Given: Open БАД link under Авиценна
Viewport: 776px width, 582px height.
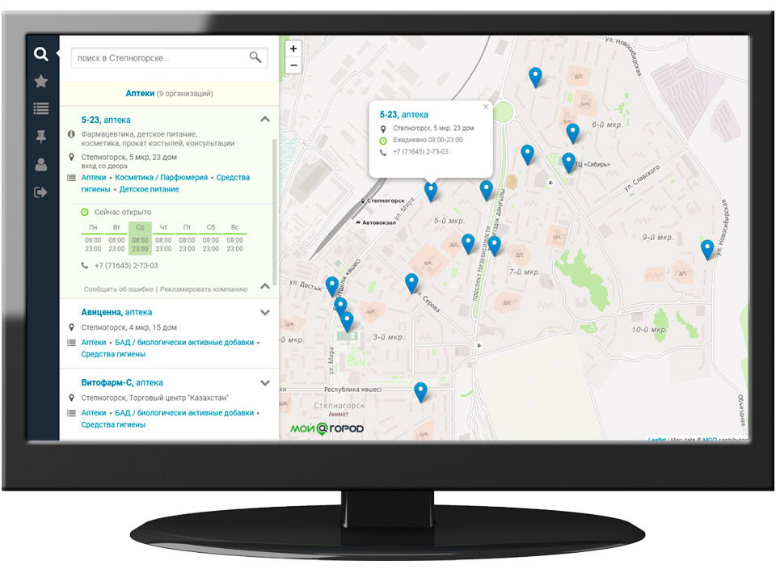Looking at the screenshot, I should 184,343.
